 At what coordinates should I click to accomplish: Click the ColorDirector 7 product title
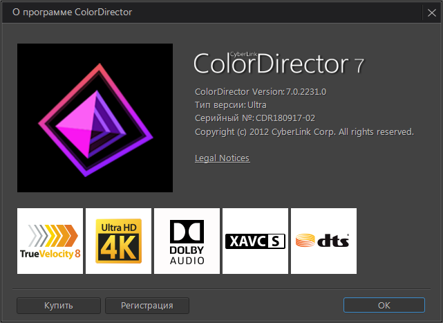(x=279, y=63)
